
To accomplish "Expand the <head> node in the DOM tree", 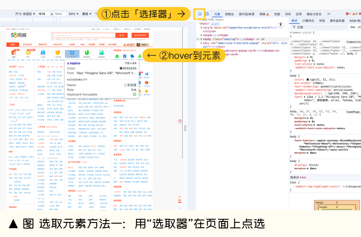I will pyautogui.click(x=202, y=35).
